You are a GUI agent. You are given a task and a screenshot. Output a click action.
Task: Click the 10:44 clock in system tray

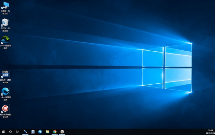(210, 130)
